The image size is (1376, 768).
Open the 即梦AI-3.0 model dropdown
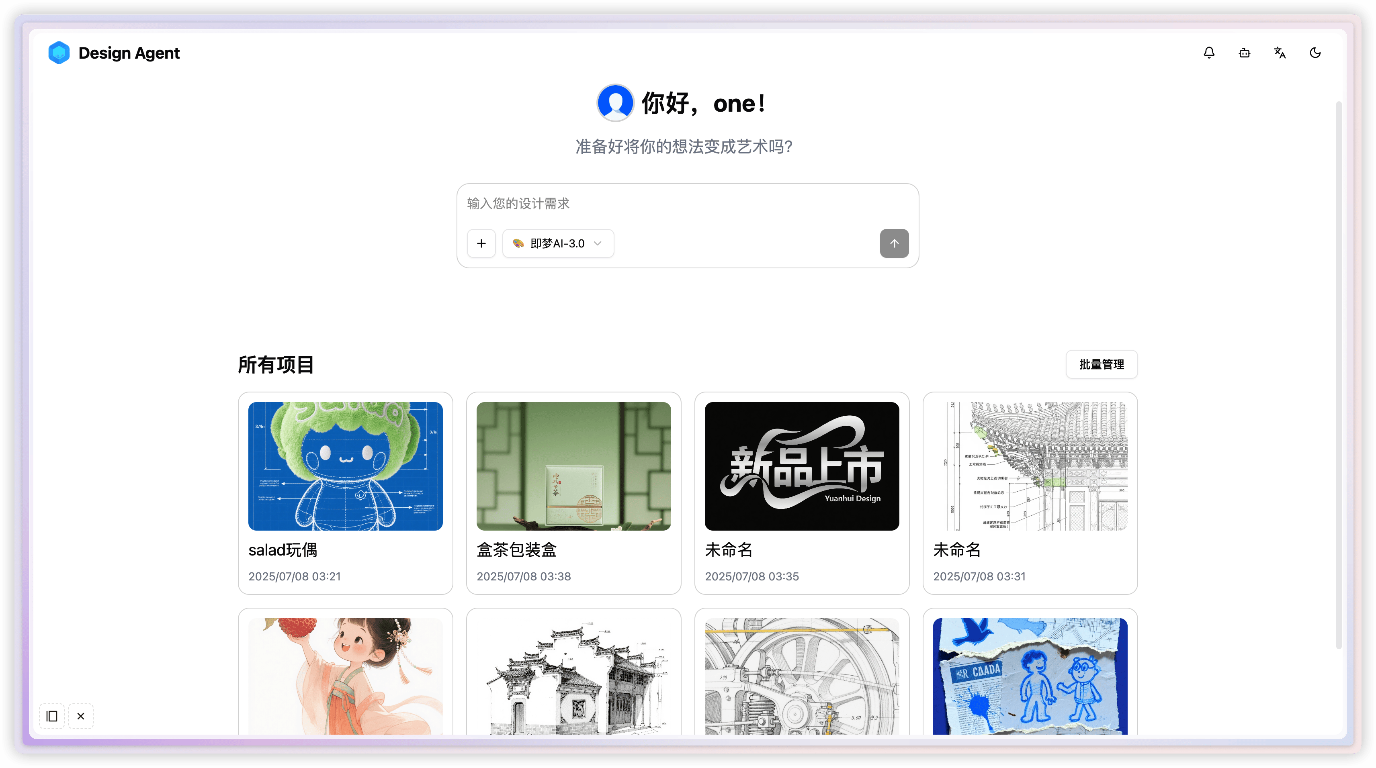[x=558, y=243]
